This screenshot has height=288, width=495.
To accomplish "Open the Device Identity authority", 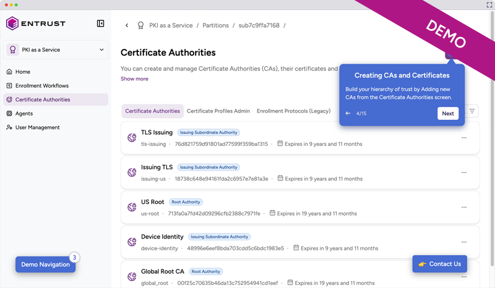I will pos(162,237).
